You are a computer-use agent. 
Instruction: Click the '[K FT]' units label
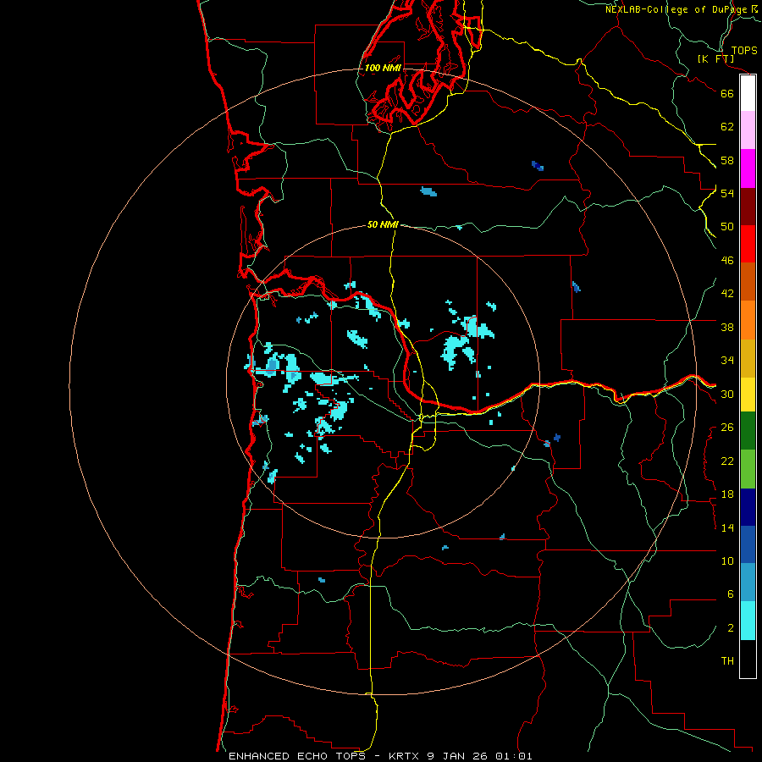[x=715, y=58]
